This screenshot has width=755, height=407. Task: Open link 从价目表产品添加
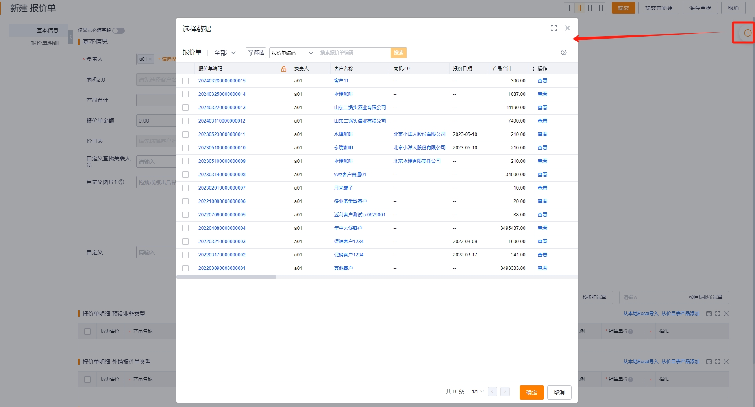681,313
